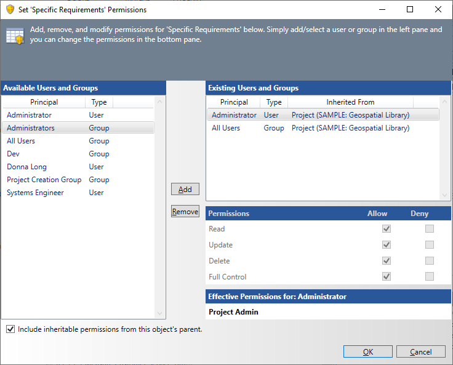This screenshot has height=365, width=453.
Task: Toggle Allow checkbox for Full Control
Action: (387, 277)
